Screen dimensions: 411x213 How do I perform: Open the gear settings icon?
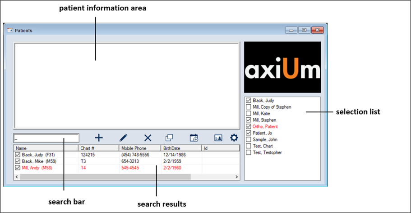point(234,138)
